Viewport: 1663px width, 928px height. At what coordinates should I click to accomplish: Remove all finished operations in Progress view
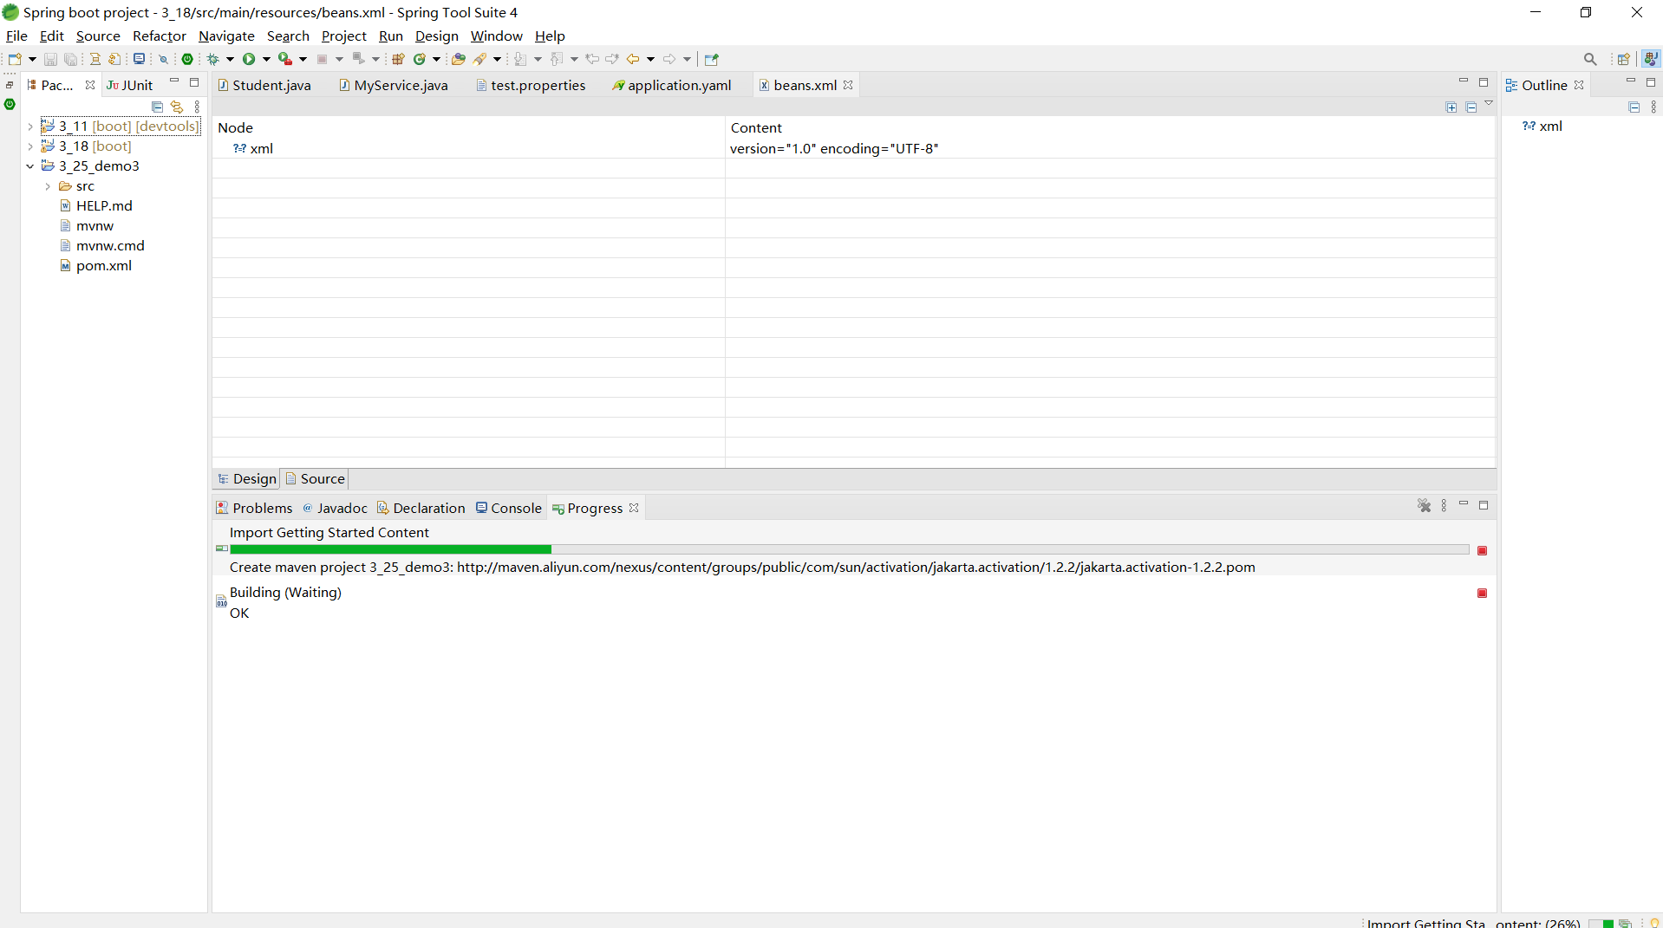tap(1424, 506)
